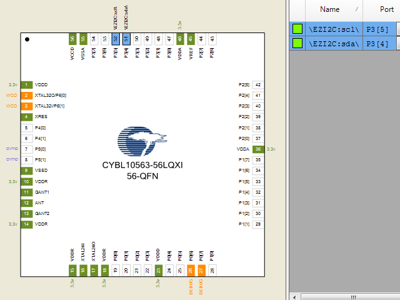Select orange pin 3 XTAL32I/P6[1]

point(26,106)
